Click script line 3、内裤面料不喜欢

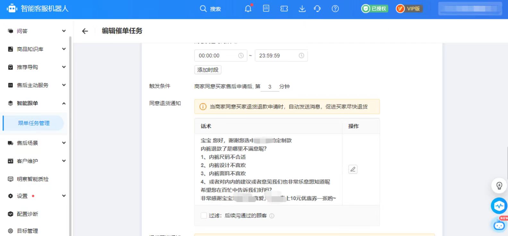[x=223, y=173]
